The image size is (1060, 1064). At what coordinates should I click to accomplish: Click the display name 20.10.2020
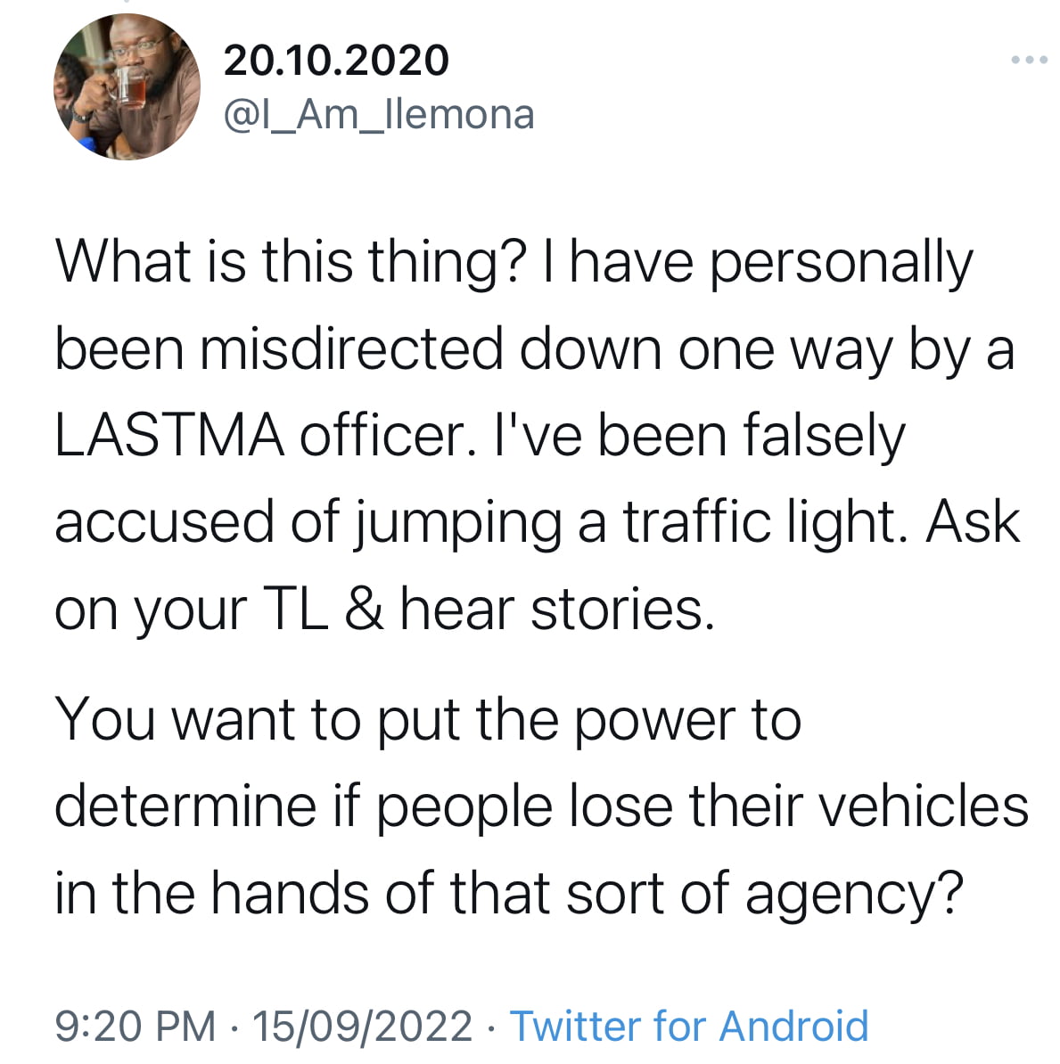[x=336, y=61]
